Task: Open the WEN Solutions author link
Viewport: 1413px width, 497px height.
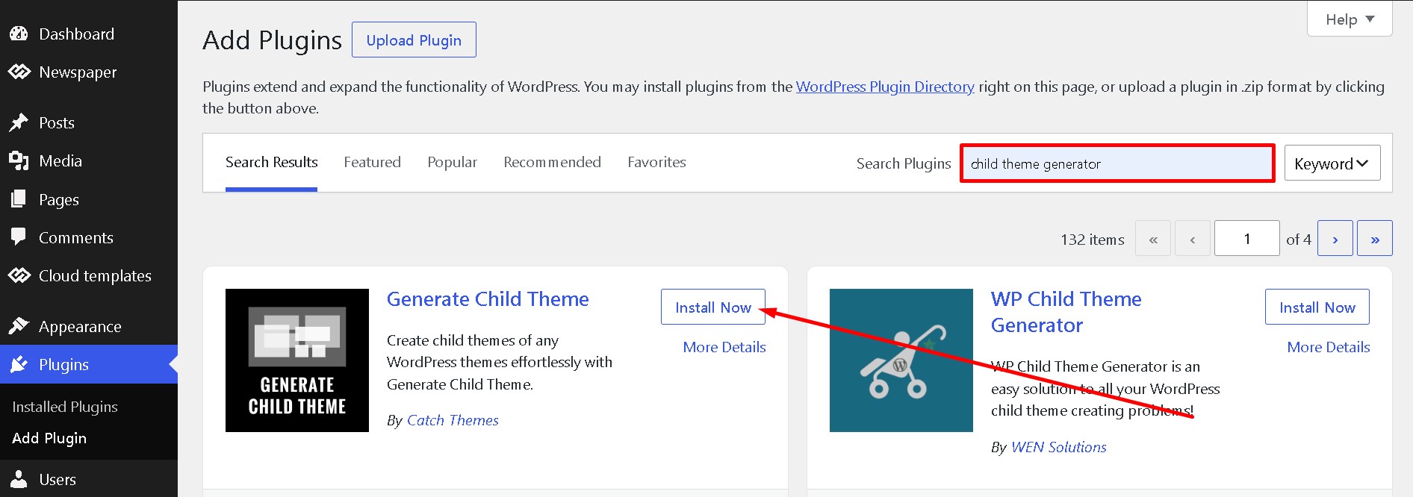Action: pyautogui.click(x=1058, y=447)
